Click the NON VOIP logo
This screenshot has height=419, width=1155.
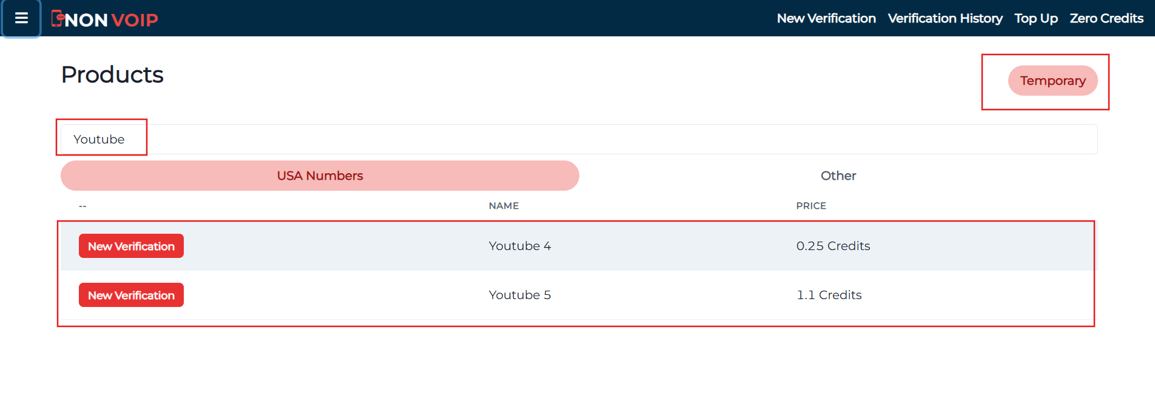tap(105, 19)
